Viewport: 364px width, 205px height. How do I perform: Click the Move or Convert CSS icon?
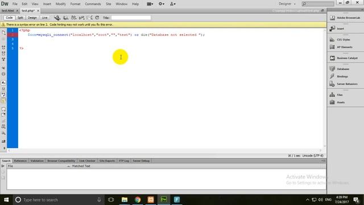pyautogui.click(x=3, y=133)
